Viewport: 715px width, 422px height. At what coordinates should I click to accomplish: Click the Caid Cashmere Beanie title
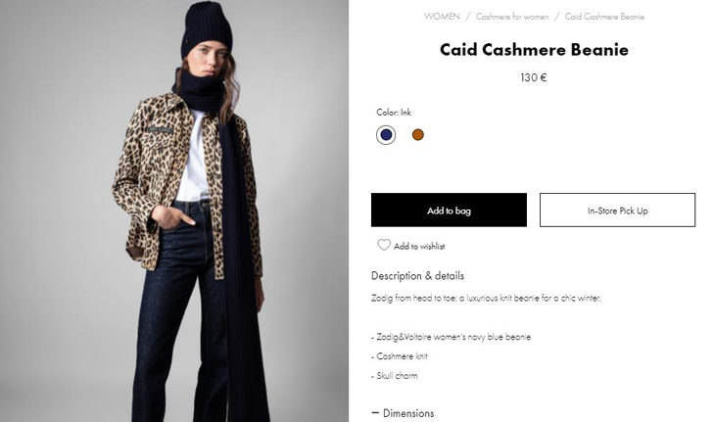[x=534, y=50]
